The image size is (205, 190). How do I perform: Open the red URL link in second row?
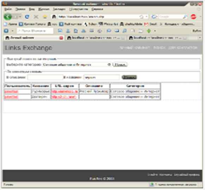tap(64, 97)
